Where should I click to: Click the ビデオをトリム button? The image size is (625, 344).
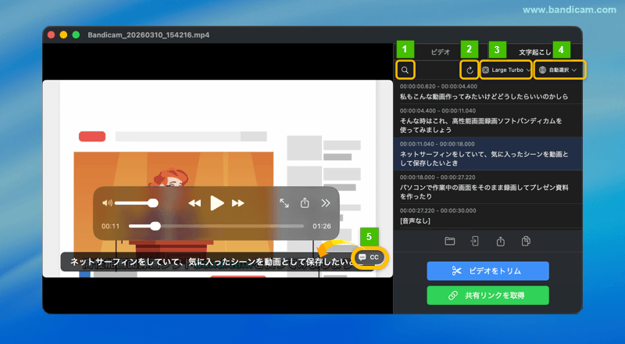487,271
